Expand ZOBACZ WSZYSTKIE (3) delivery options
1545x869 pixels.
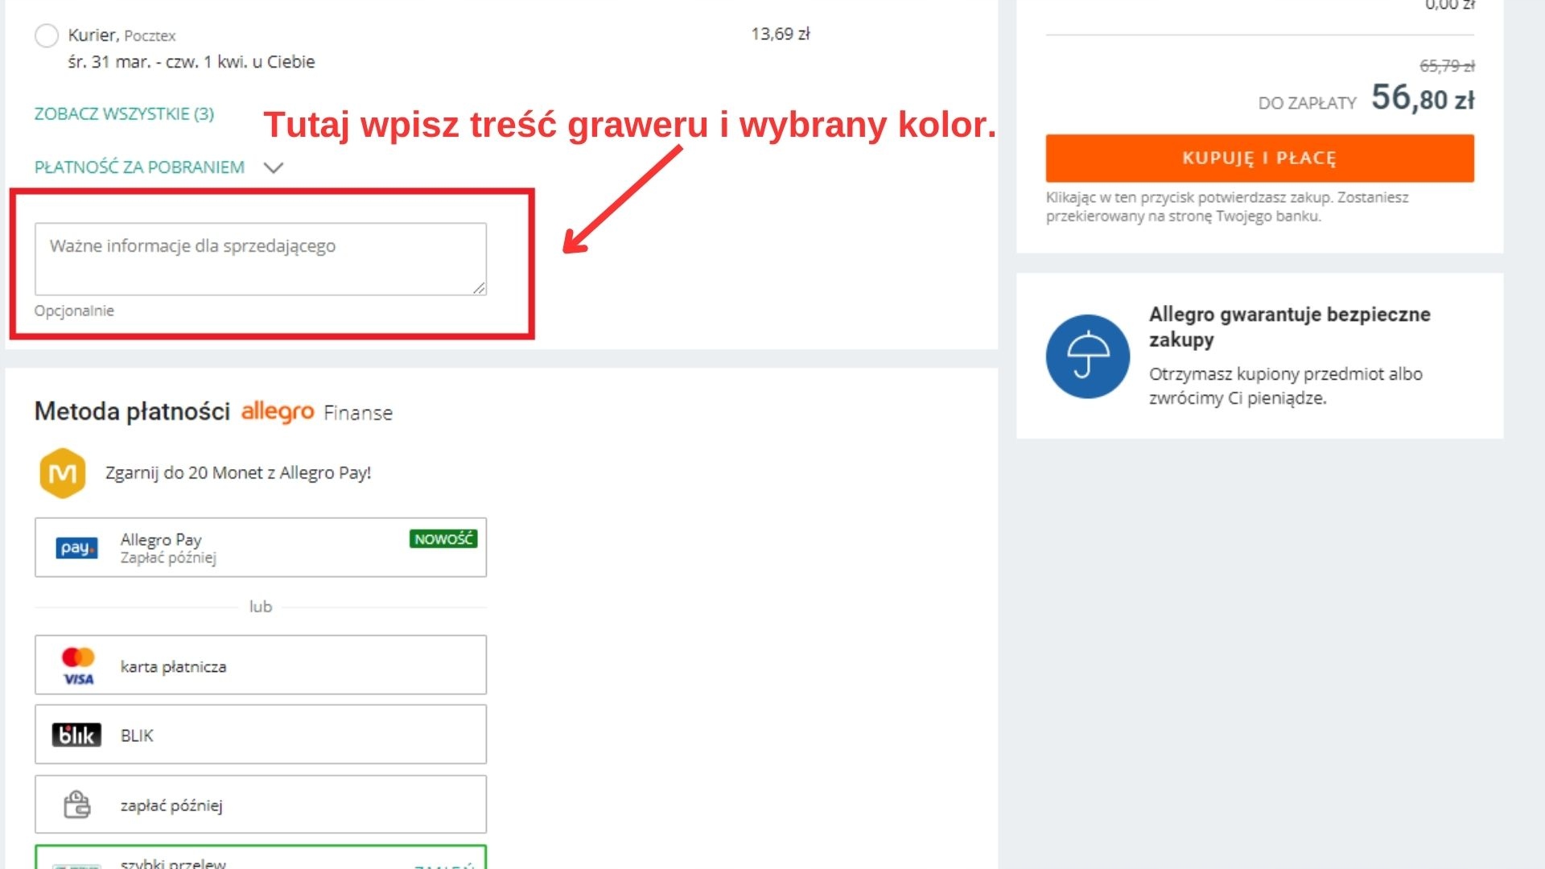tap(124, 114)
